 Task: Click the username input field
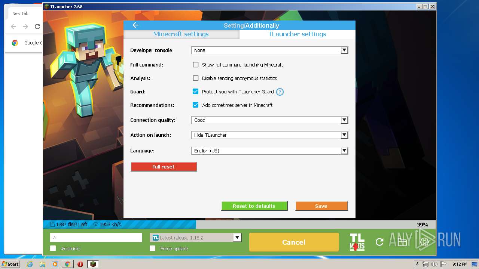tap(96, 238)
